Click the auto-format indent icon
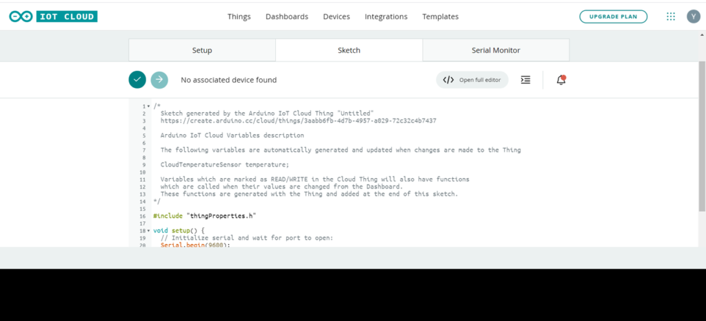 525,80
